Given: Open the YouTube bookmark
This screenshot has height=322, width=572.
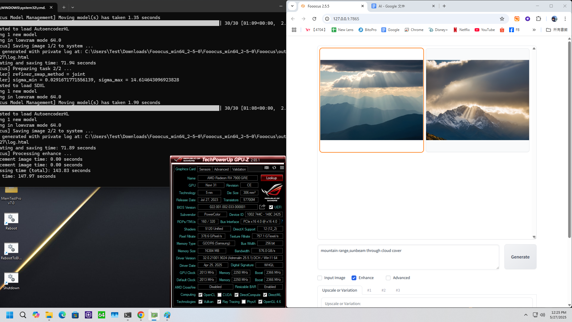Looking at the screenshot, I should (485, 30).
